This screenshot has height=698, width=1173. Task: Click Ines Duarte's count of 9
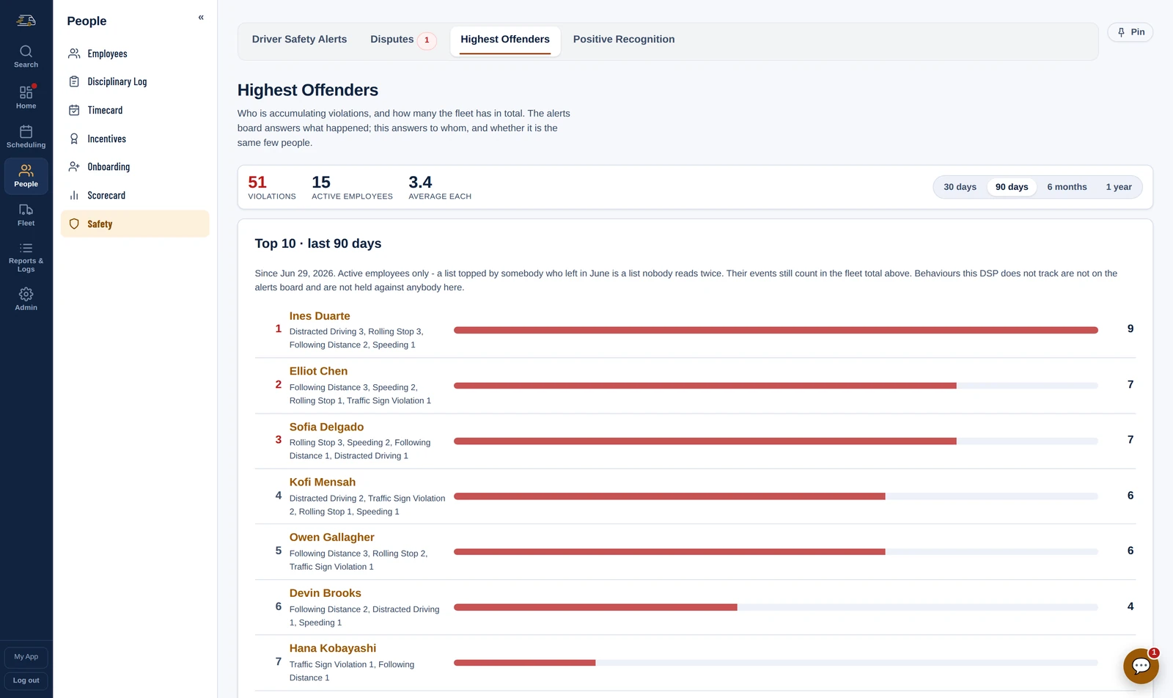click(1130, 329)
